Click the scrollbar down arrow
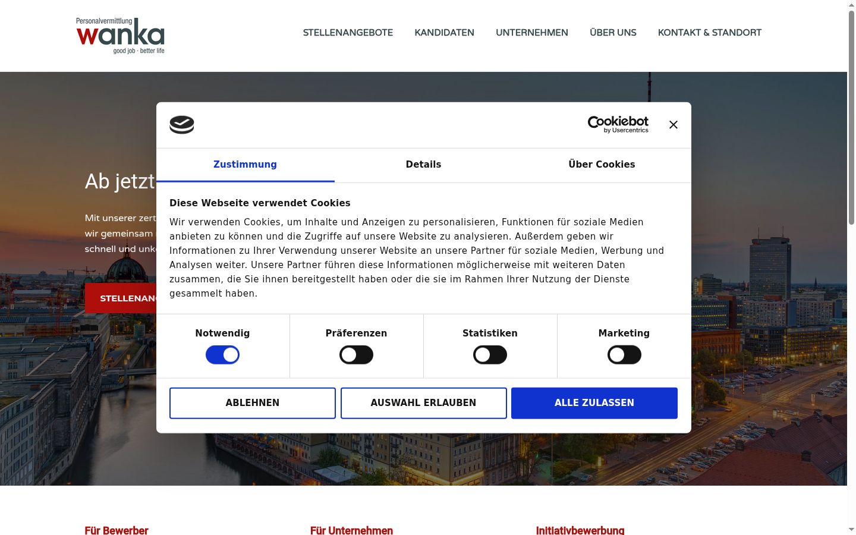Image resolution: width=856 pixels, height=535 pixels. coord(851,529)
